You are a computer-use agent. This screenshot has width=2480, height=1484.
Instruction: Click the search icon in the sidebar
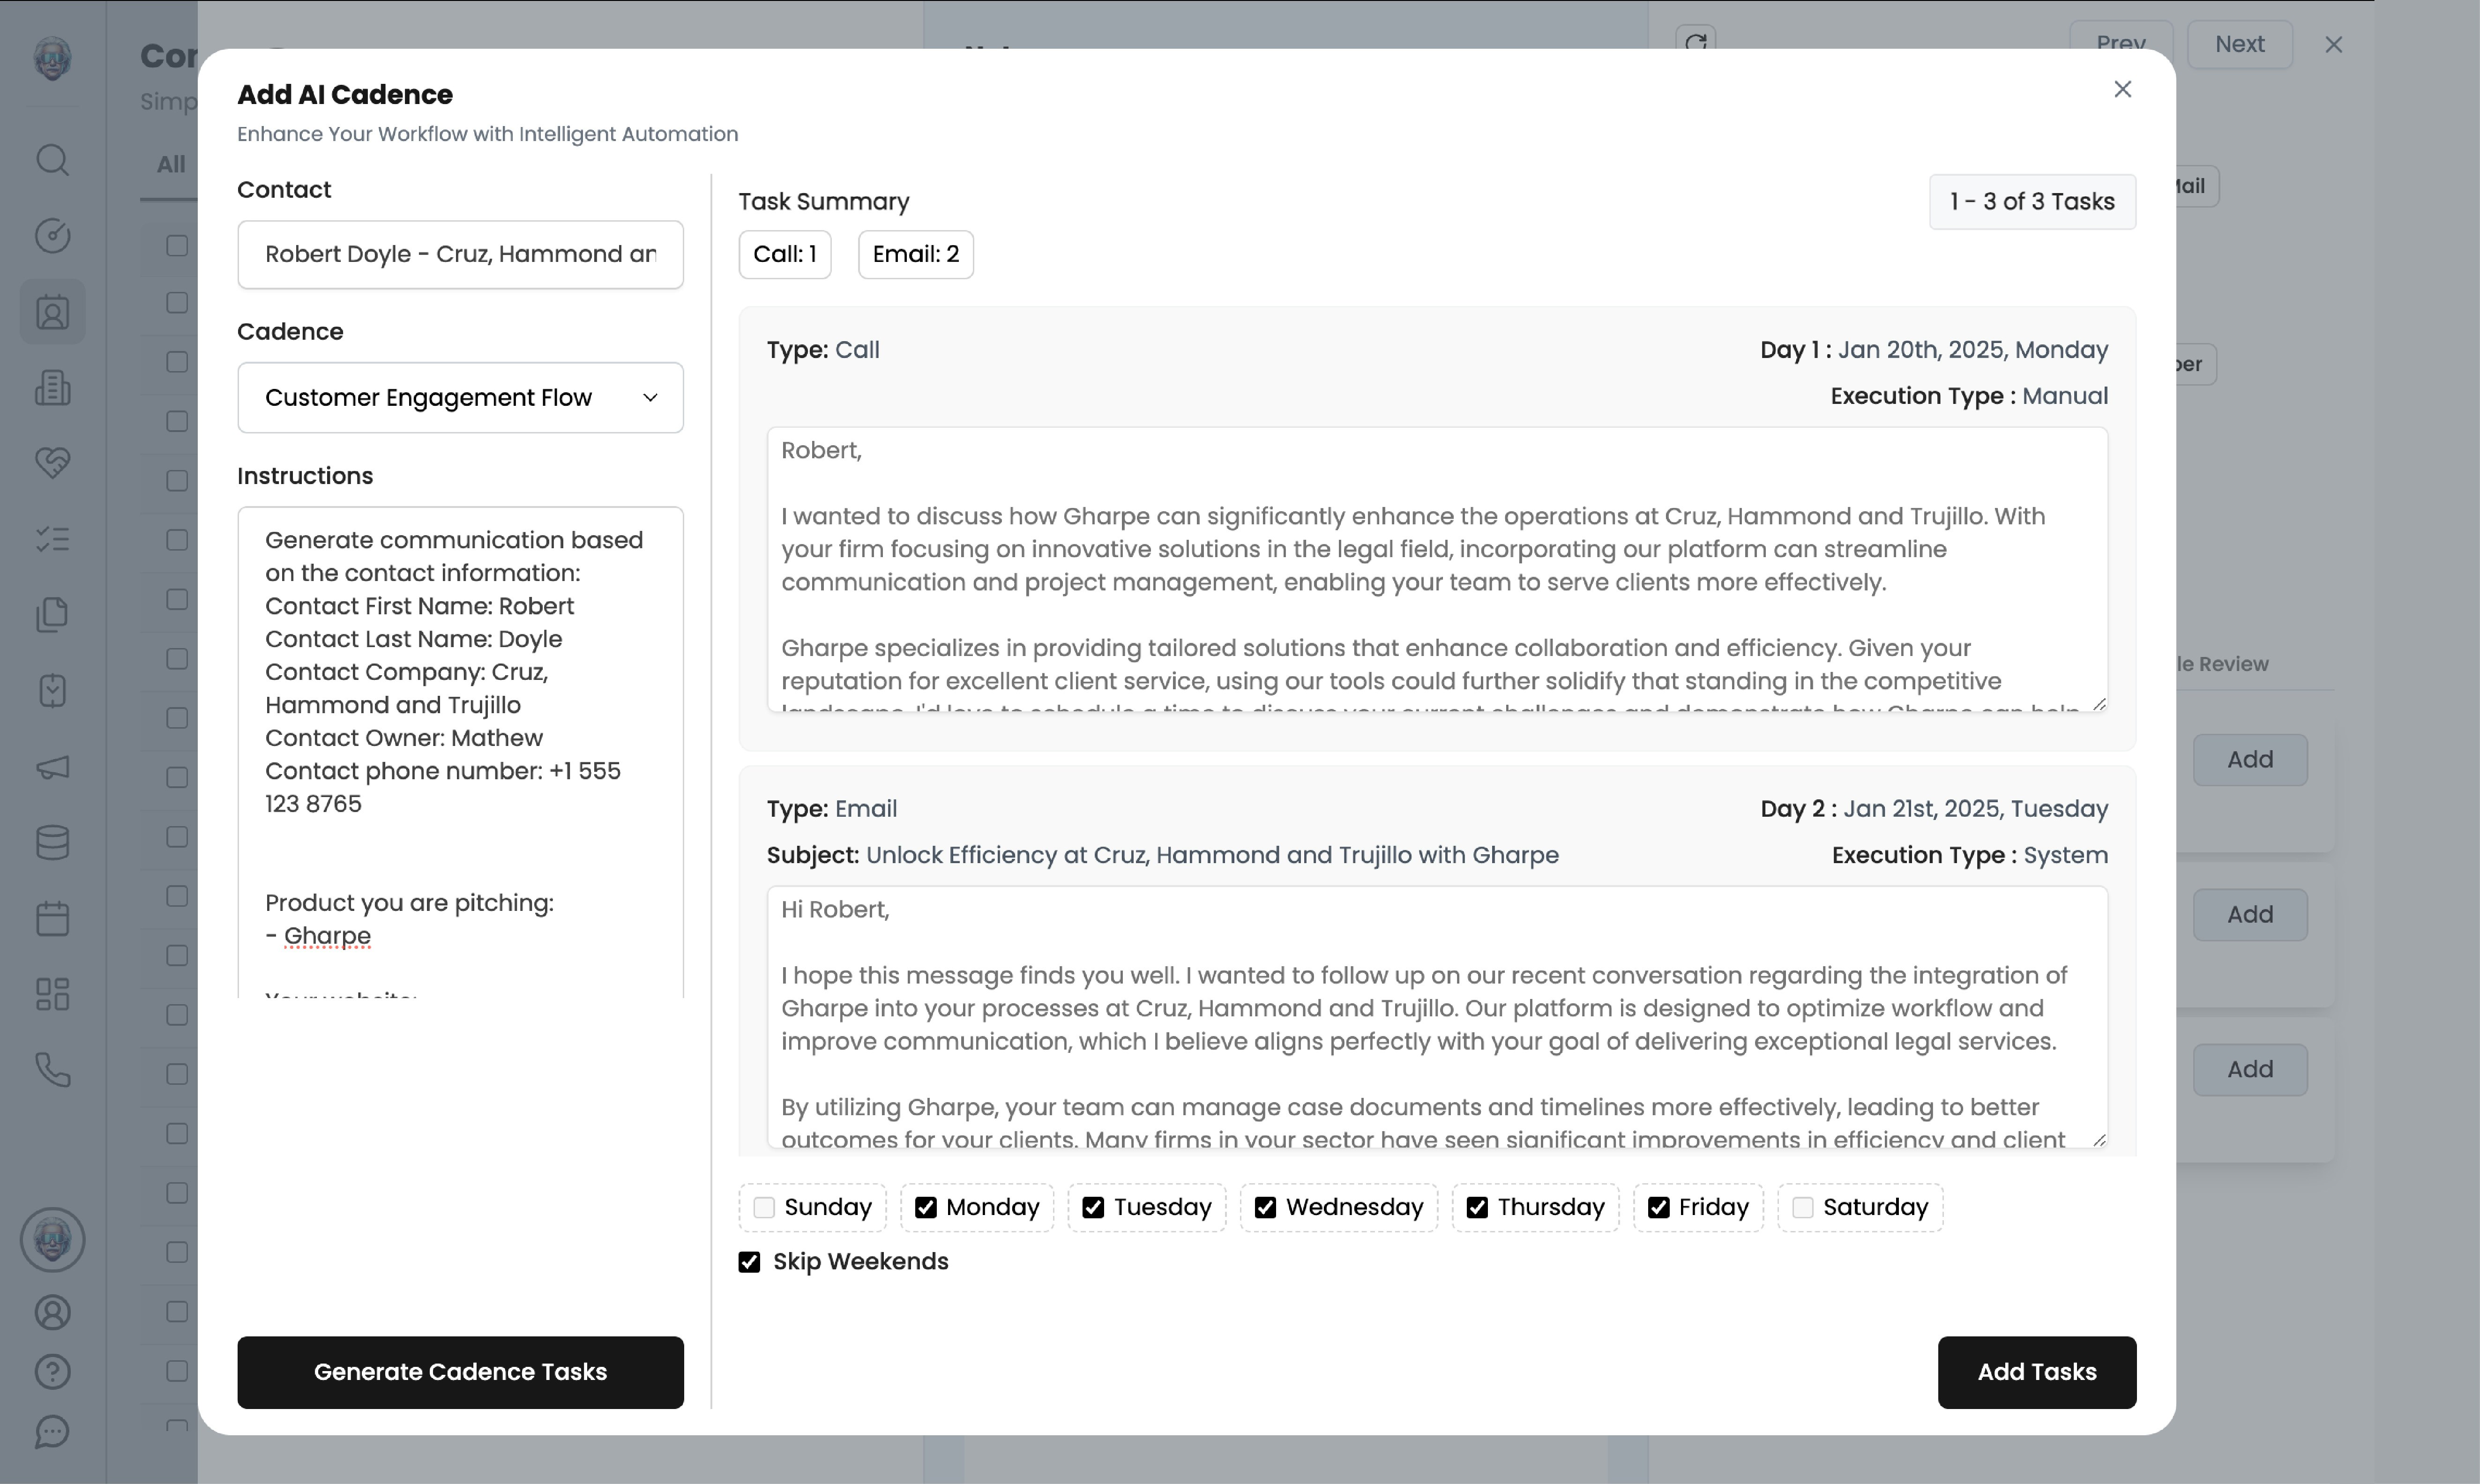coord(52,160)
